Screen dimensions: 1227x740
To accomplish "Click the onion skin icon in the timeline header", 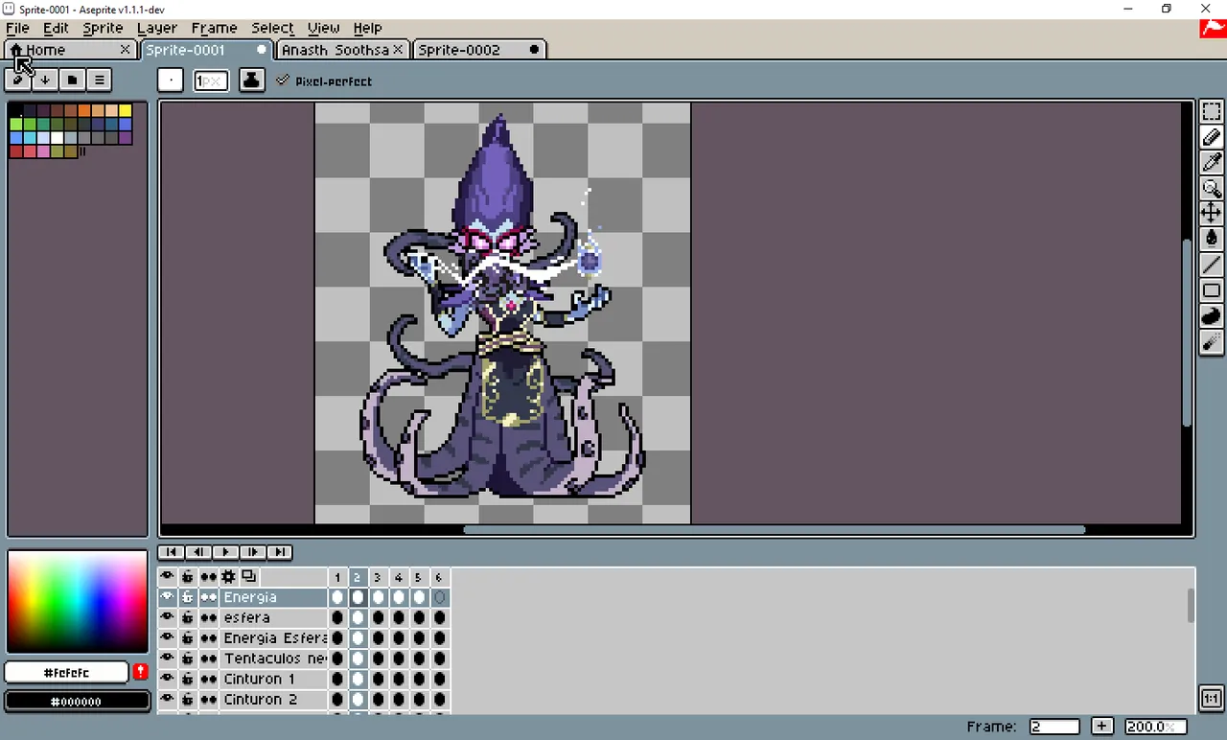I will 249,577.
